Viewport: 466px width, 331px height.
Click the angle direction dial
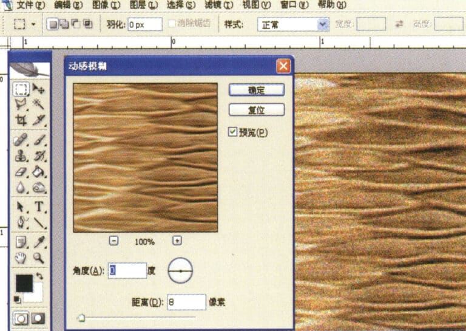point(180,271)
